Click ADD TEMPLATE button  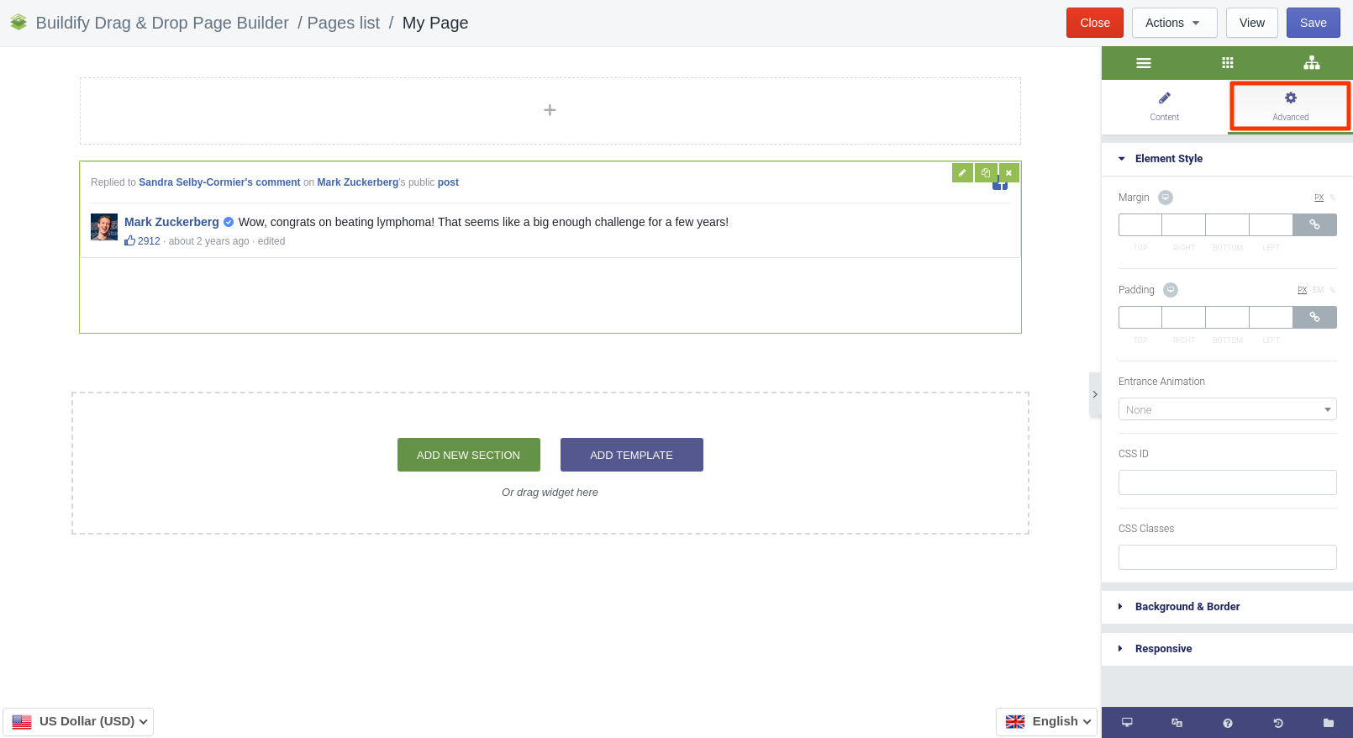click(632, 455)
